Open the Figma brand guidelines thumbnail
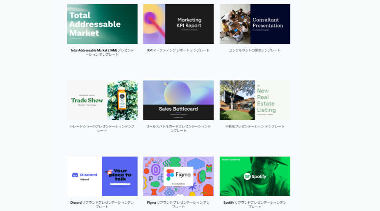This screenshot has width=380, height=211. [178, 176]
